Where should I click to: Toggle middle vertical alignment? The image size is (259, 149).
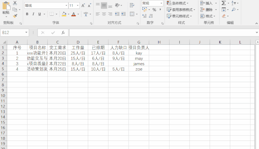(x=104, y=5)
